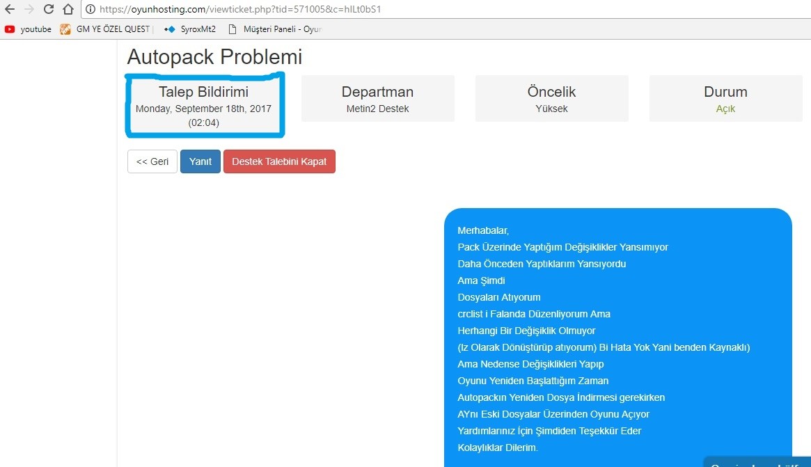
Task: Go back with the browser back arrow
Action: [9, 9]
